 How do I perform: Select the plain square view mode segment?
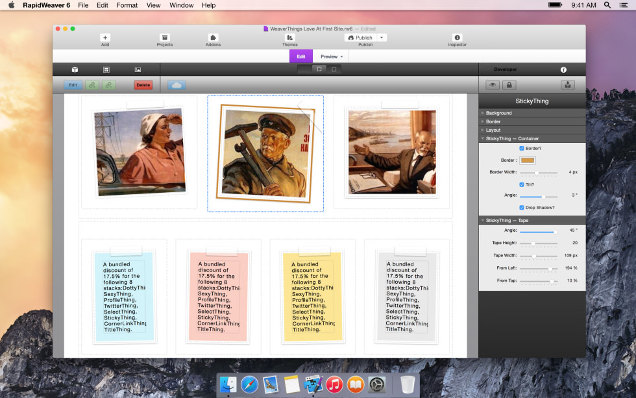[x=334, y=69]
